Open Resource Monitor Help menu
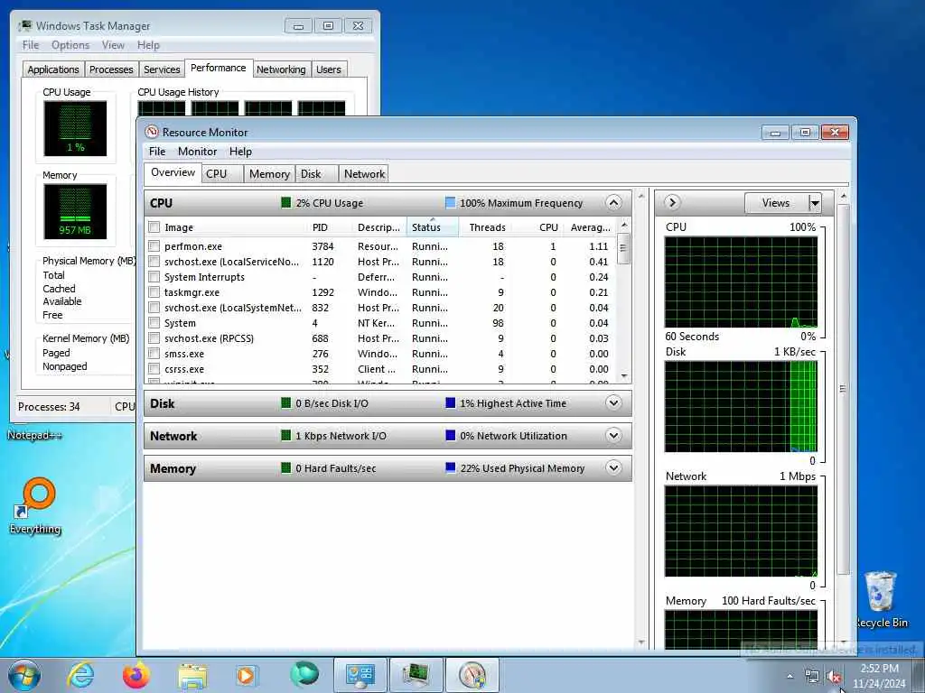 pos(240,152)
